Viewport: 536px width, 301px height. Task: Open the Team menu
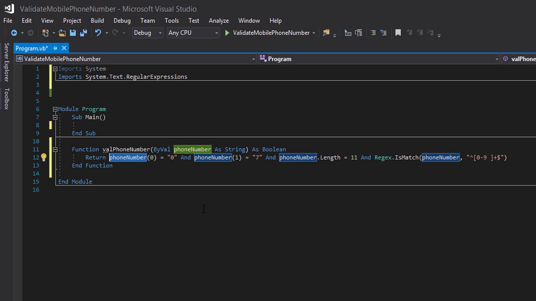[x=147, y=20]
